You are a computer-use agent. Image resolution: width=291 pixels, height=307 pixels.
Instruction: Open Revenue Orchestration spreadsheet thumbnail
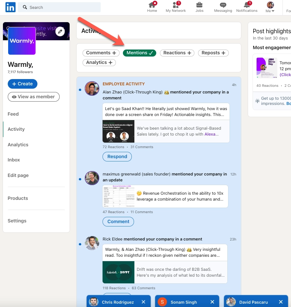118,196
